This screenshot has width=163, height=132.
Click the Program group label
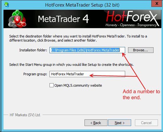point(35,74)
